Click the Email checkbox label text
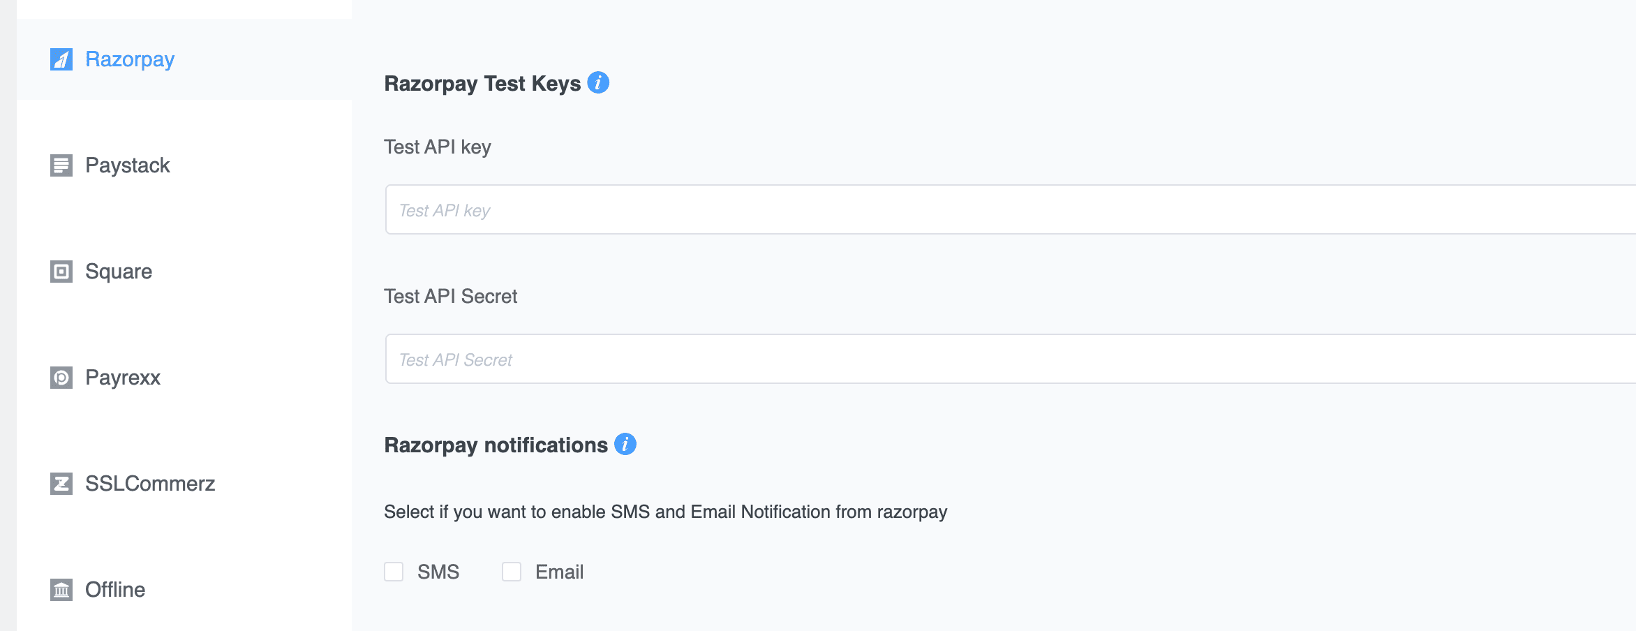The image size is (1636, 631). pyautogui.click(x=559, y=572)
